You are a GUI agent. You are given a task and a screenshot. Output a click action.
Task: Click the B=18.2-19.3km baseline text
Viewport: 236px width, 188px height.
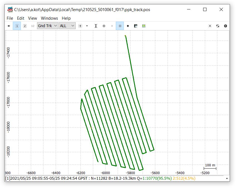122,178
